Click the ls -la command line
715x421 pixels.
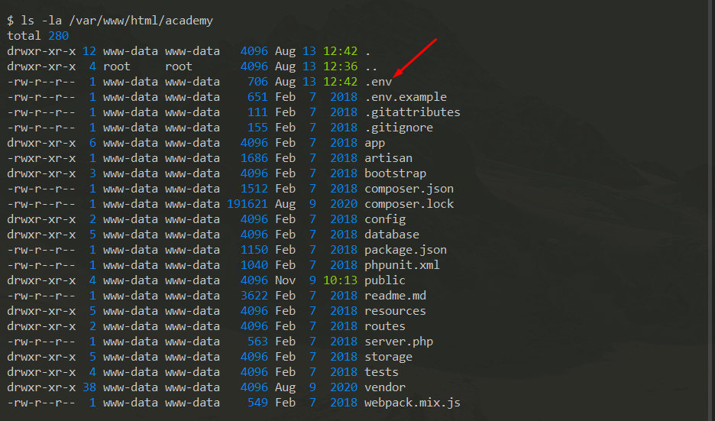[x=110, y=21]
